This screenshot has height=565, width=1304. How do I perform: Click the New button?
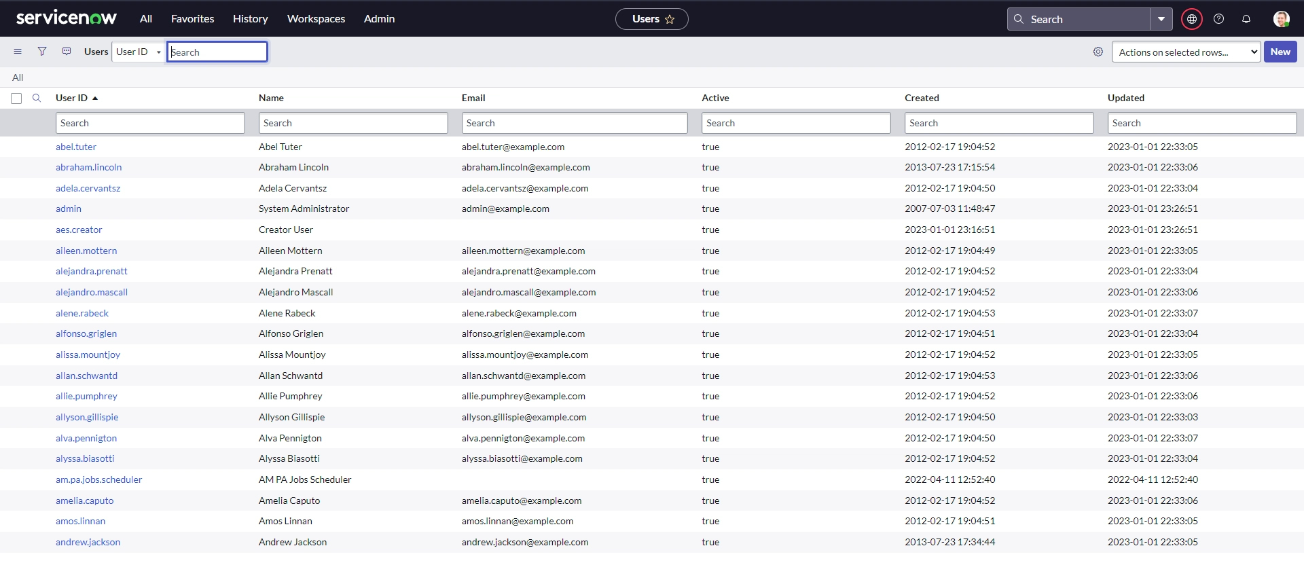coord(1280,52)
